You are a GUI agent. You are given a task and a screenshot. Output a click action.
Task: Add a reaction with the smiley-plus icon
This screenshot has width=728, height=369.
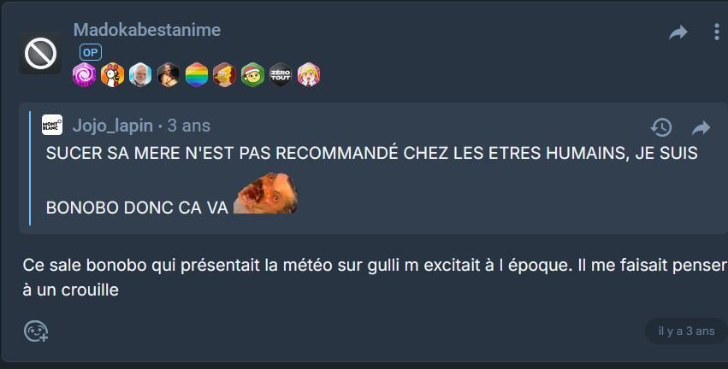pyautogui.click(x=36, y=331)
